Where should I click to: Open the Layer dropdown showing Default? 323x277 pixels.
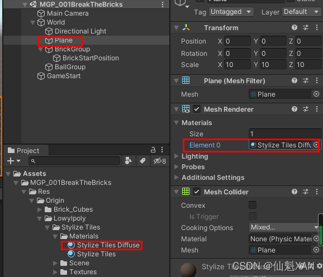tap(301, 12)
